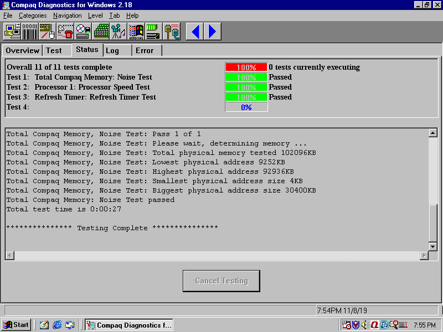
Task: Click Test 3 green 100% progress bar
Action: [x=246, y=97]
